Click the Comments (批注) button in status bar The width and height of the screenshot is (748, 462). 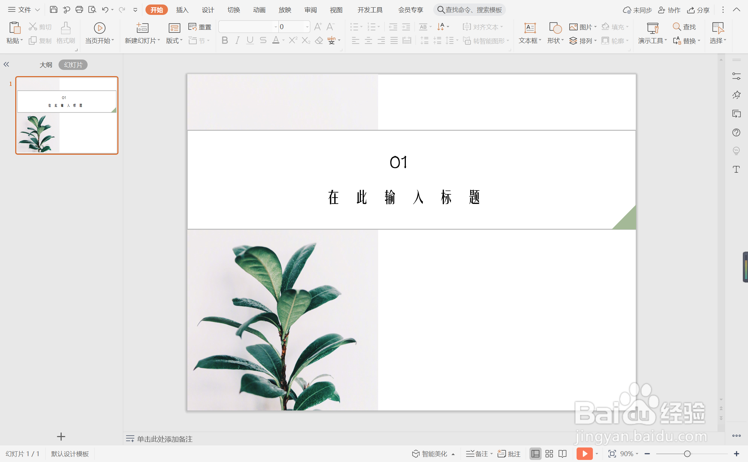tap(509, 454)
